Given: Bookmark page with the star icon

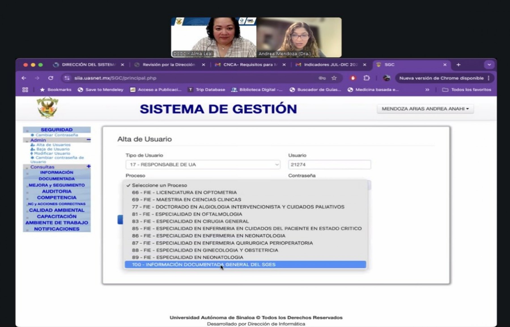Looking at the screenshot, I should click(334, 78).
